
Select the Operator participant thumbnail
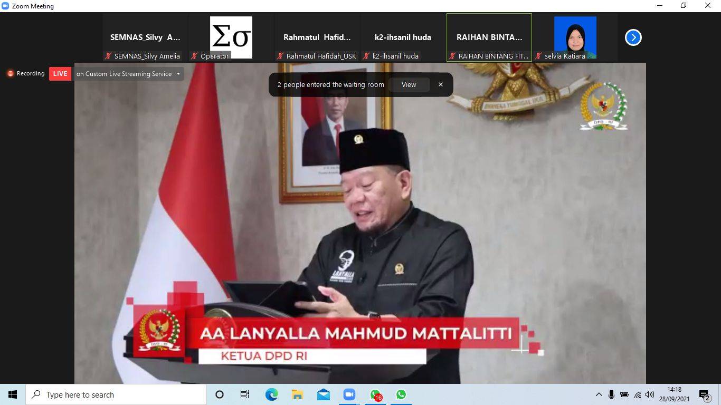pyautogui.click(x=231, y=37)
